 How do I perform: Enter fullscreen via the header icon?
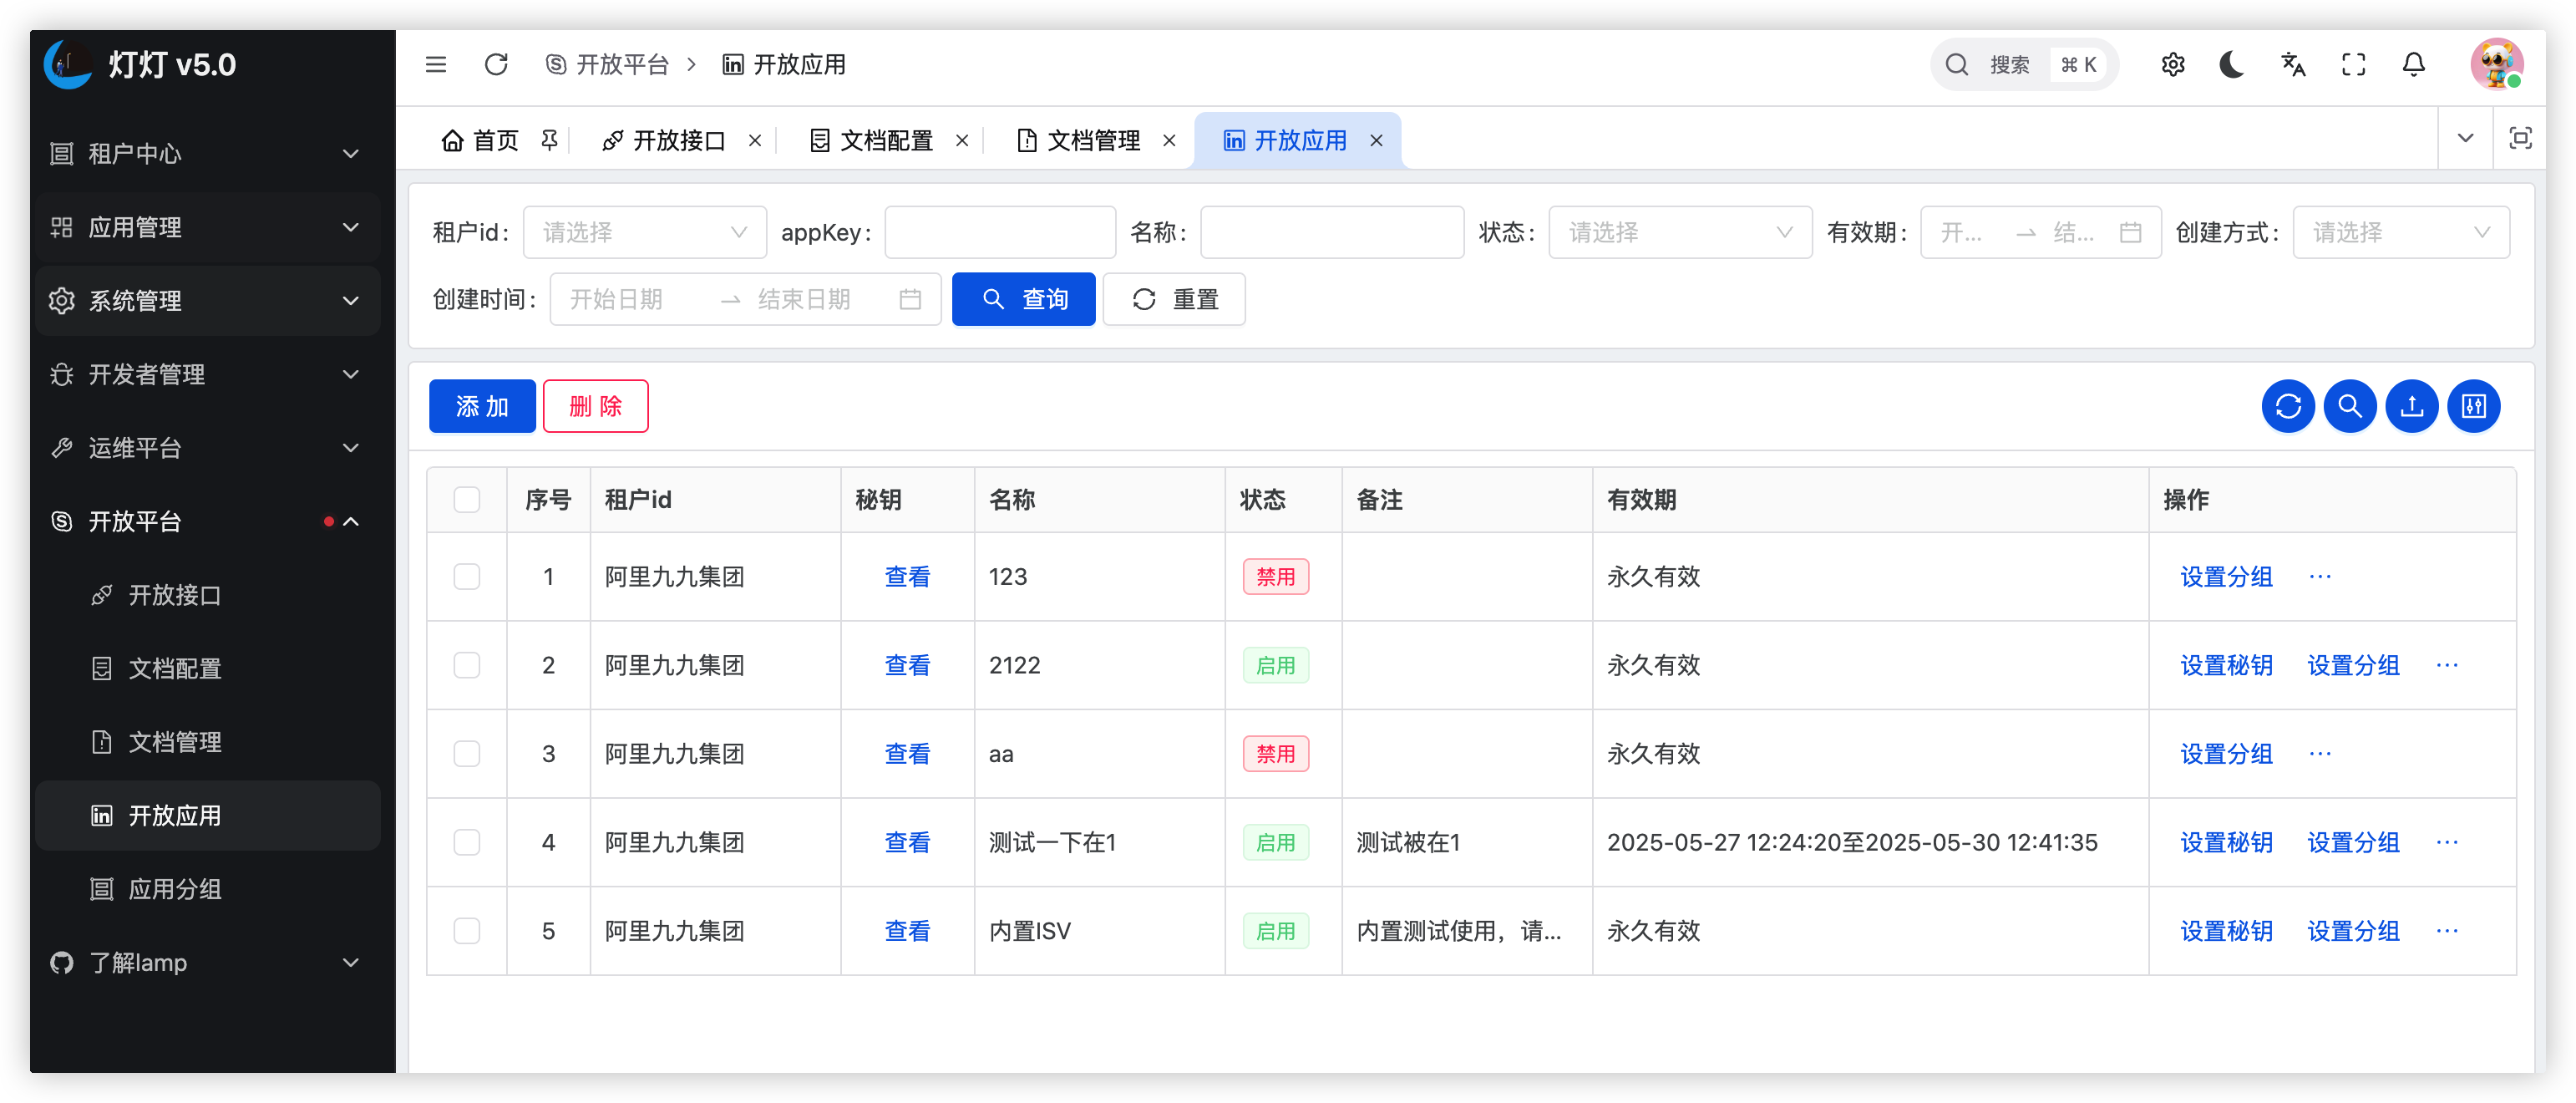click(x=2353, y=65)
